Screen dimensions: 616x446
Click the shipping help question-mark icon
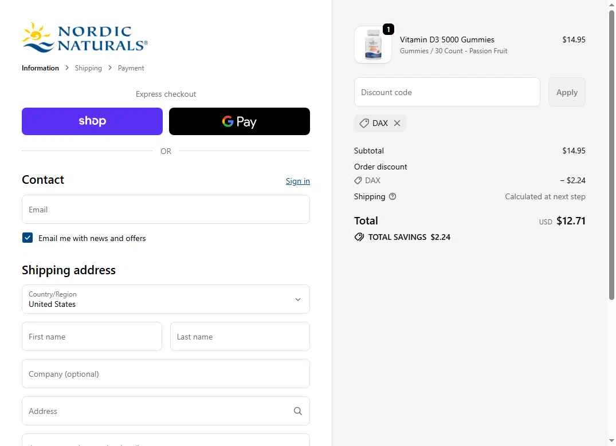(x=393, y=197)
